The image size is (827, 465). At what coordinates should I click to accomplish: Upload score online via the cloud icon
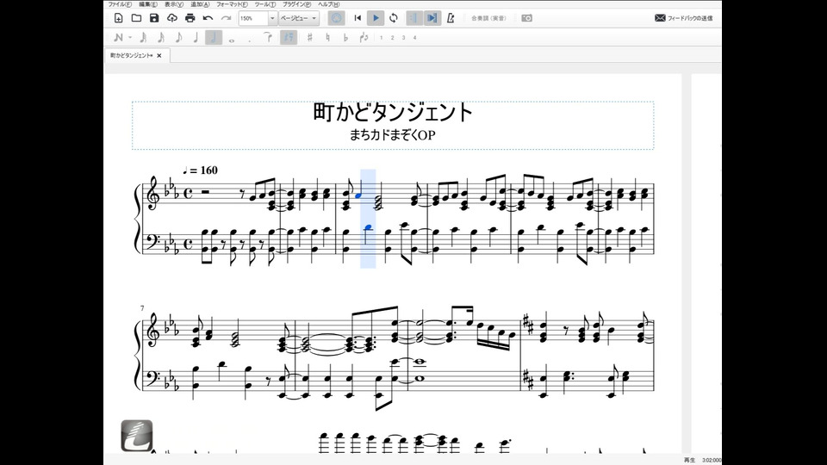(x=172, y=18)
